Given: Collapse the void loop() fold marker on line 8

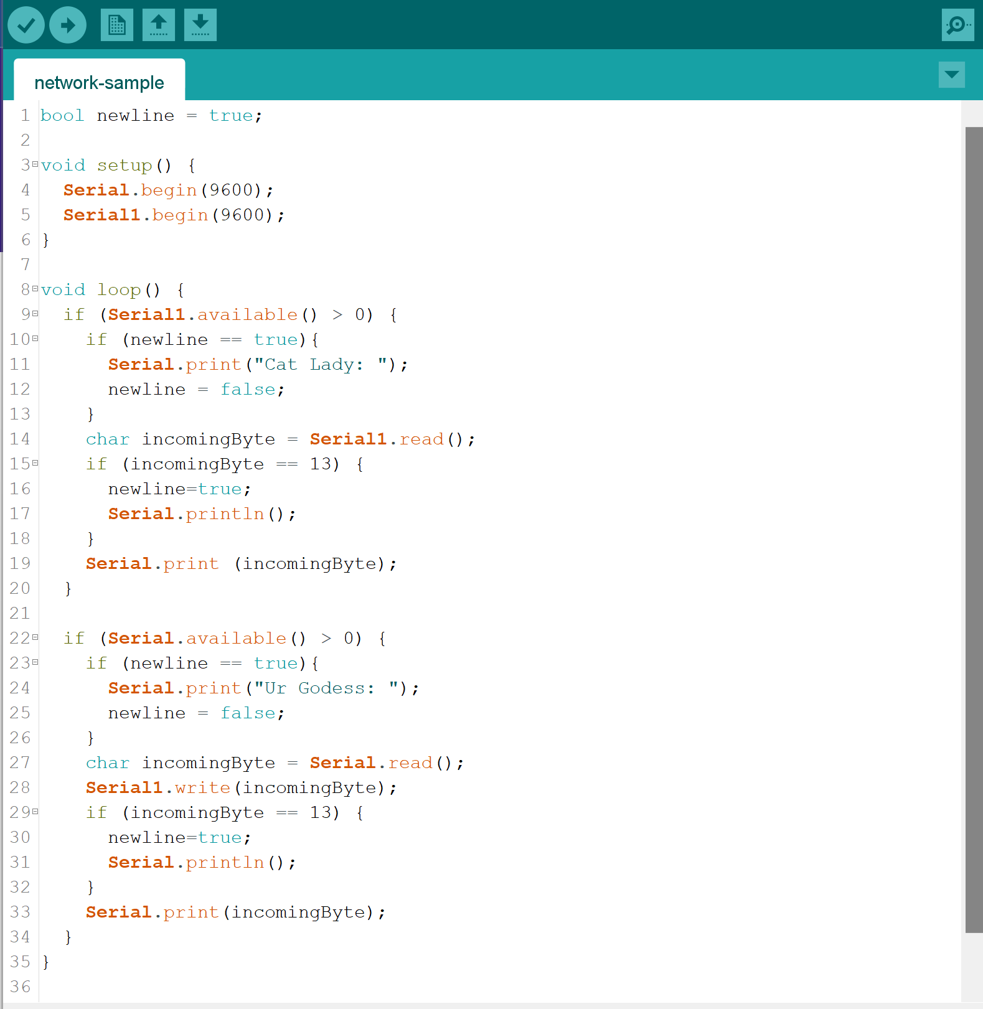Looking at the screenshot, I should (35, 289).
